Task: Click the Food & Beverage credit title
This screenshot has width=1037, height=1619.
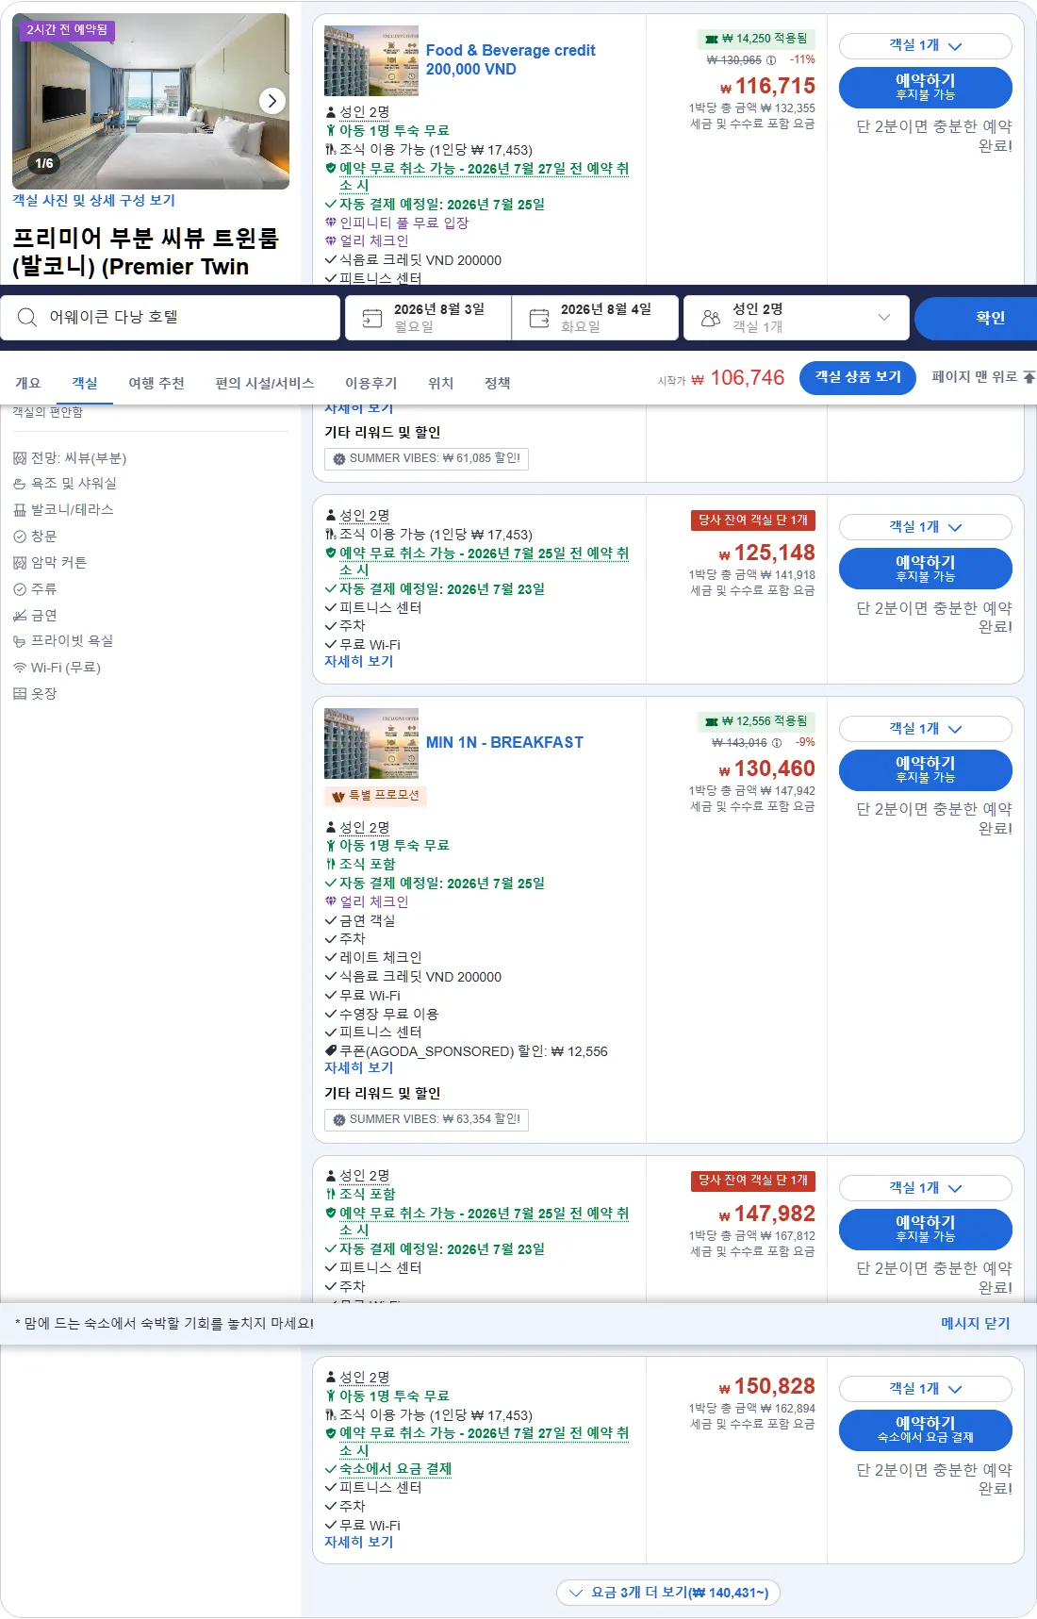Action: 510,60
